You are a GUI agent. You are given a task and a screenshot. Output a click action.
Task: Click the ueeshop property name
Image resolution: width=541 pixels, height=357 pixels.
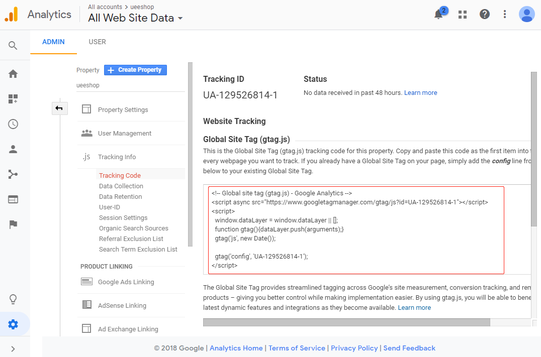(87, 85)
